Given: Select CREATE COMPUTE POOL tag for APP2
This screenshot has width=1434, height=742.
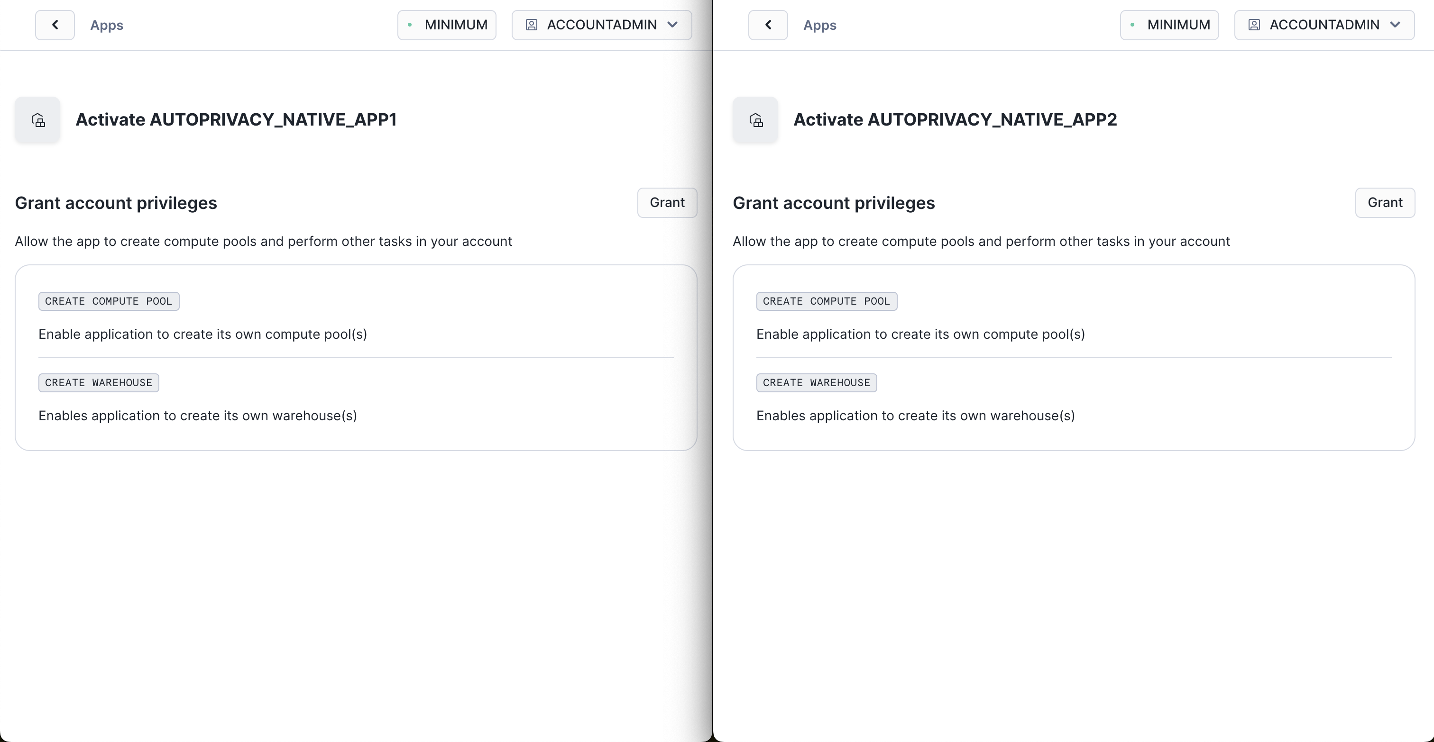Looking at the screenshot, I should pos(826,301).
